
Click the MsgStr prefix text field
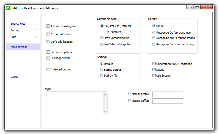(x=168, y=94)
